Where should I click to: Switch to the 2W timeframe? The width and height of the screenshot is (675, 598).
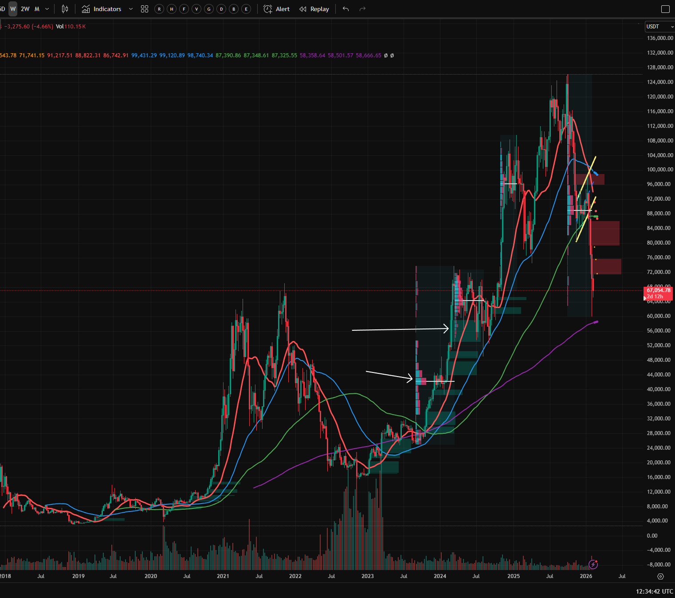pos(25,9)
